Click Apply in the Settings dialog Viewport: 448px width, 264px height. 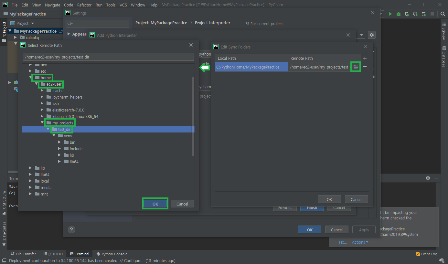point(364,230)
